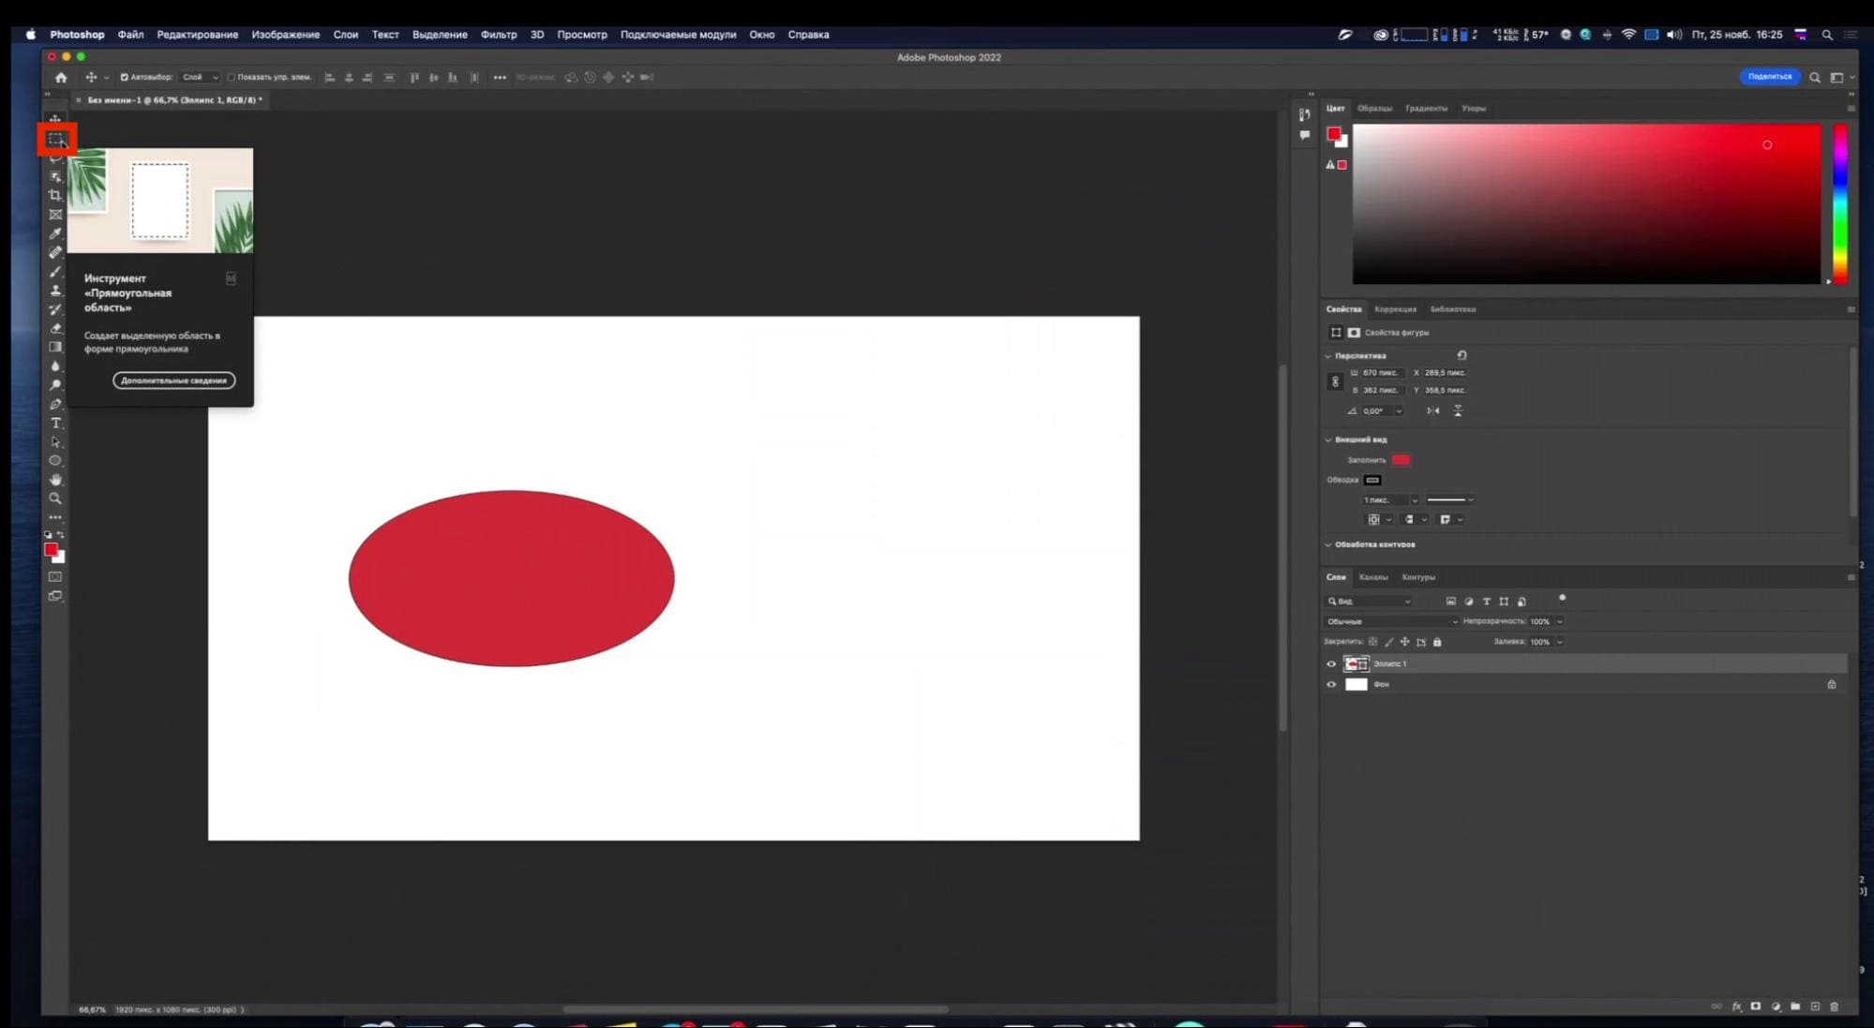This screenshot has width=1874, height=1028.
Task: Enable Show Transform Controls checkbox
Action: [231, 77]
